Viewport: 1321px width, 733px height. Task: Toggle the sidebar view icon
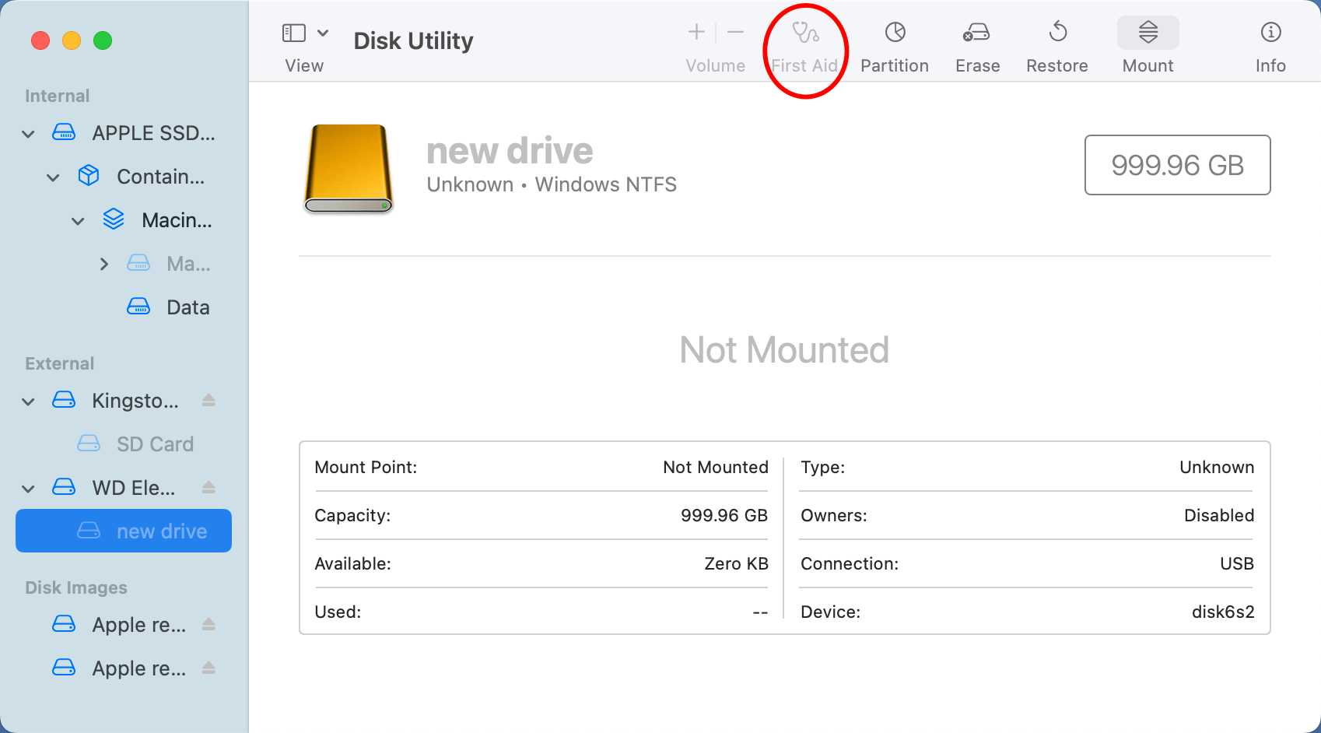(x=293, y=33)
